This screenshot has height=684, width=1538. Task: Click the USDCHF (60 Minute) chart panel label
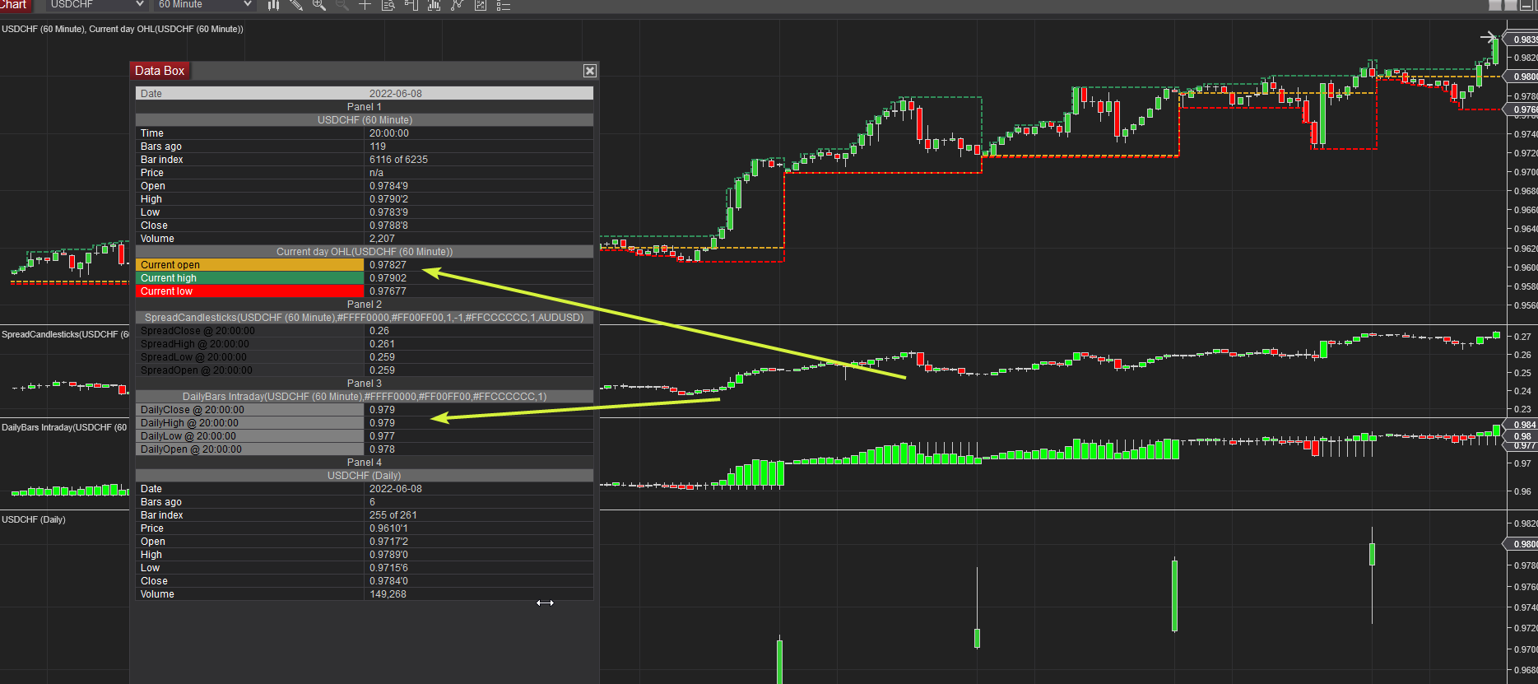click(x=123, y=29)
